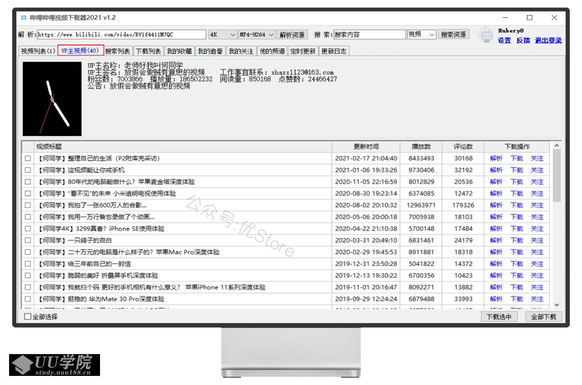
Task: View the 更新日志 tab
Action: pos(334,51)
